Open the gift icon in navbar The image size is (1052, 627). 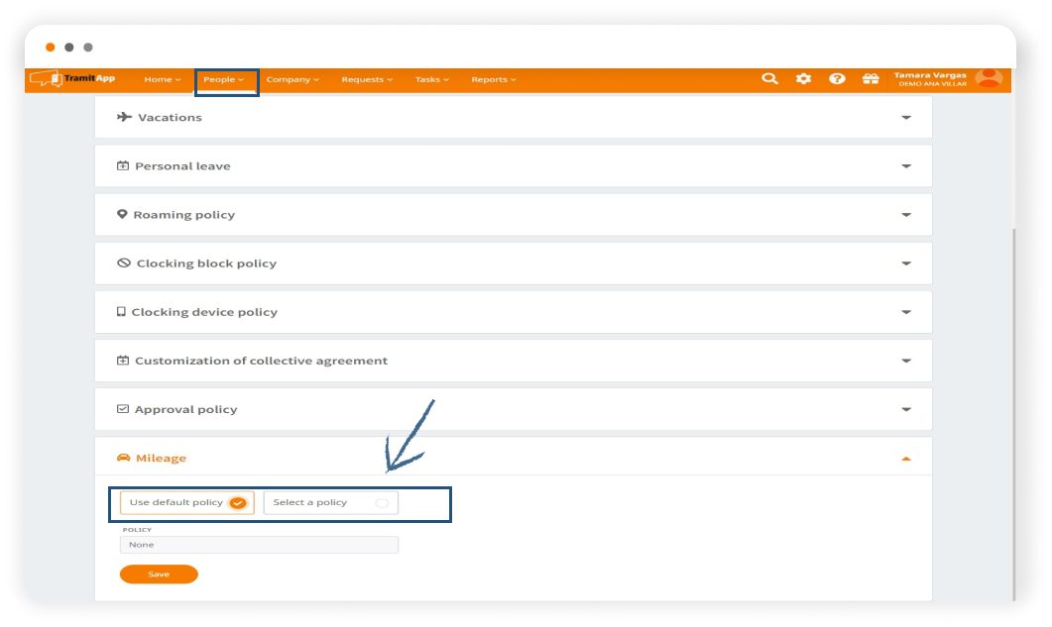[x=871, y=79]
